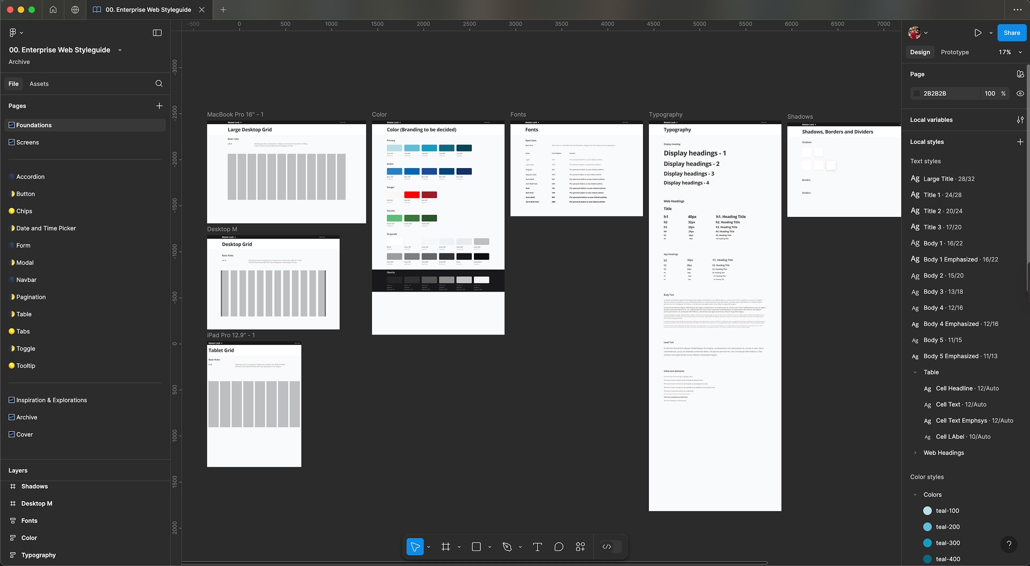Open the ellipsis menu at top right
Viewport: 1030px width, 566px height.
[1017, 10]
